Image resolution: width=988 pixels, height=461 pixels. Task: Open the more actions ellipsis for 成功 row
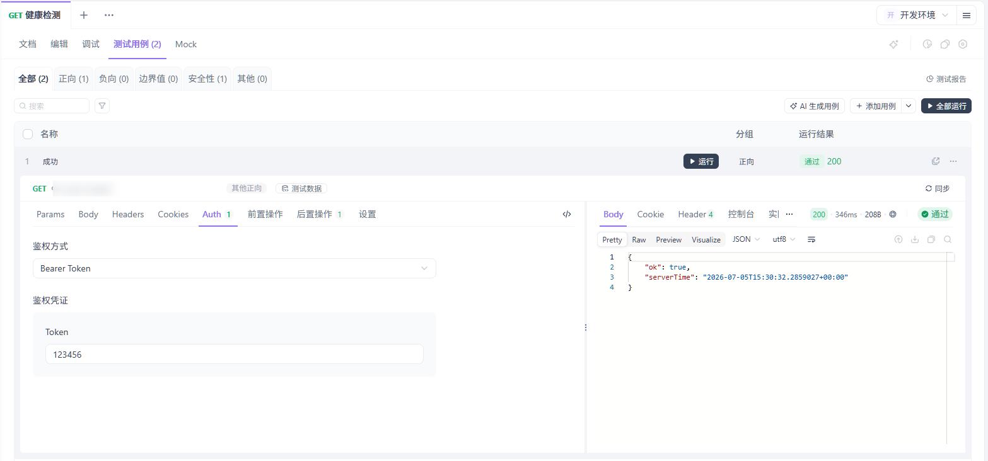[953, 161]
